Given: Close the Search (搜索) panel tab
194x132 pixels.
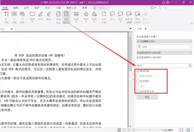Looking at the screenshot, I should 145,29.
